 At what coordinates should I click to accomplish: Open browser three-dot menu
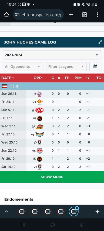pyautogui.click(x=97, y=15)
